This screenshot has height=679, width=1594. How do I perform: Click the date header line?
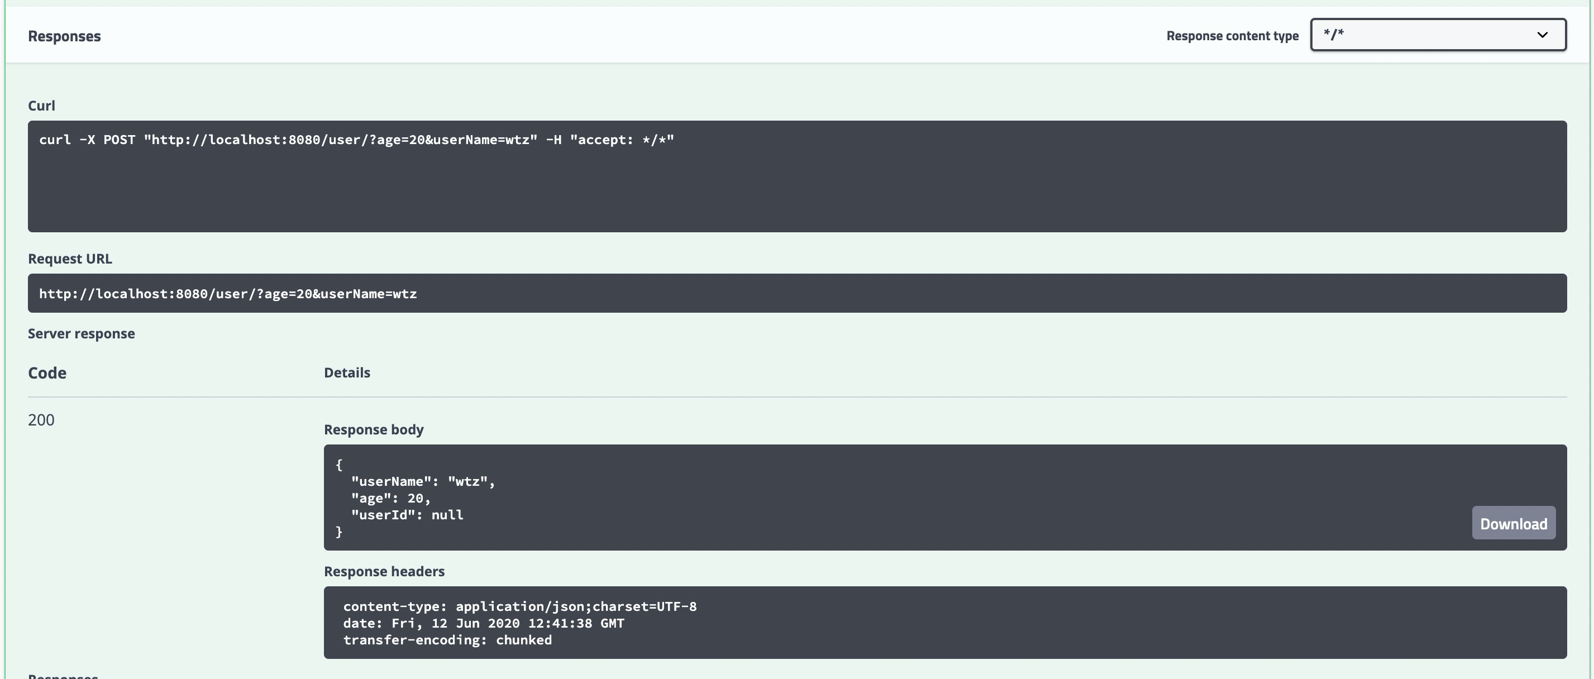pos(484,623)
